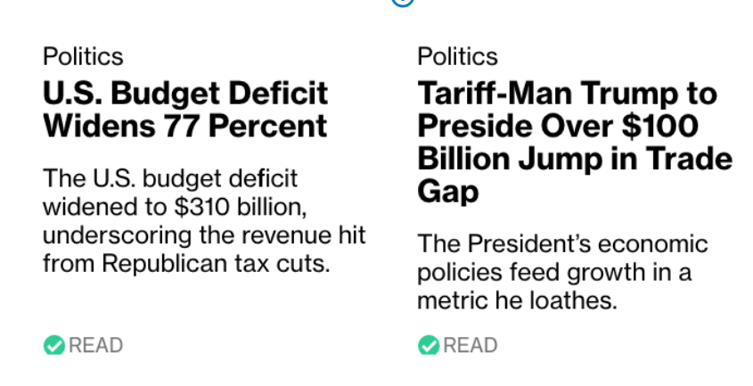Click the 'widened to $310 billion,' summary line
This screenshot has height=386, width=753.
tap(175, 207)
